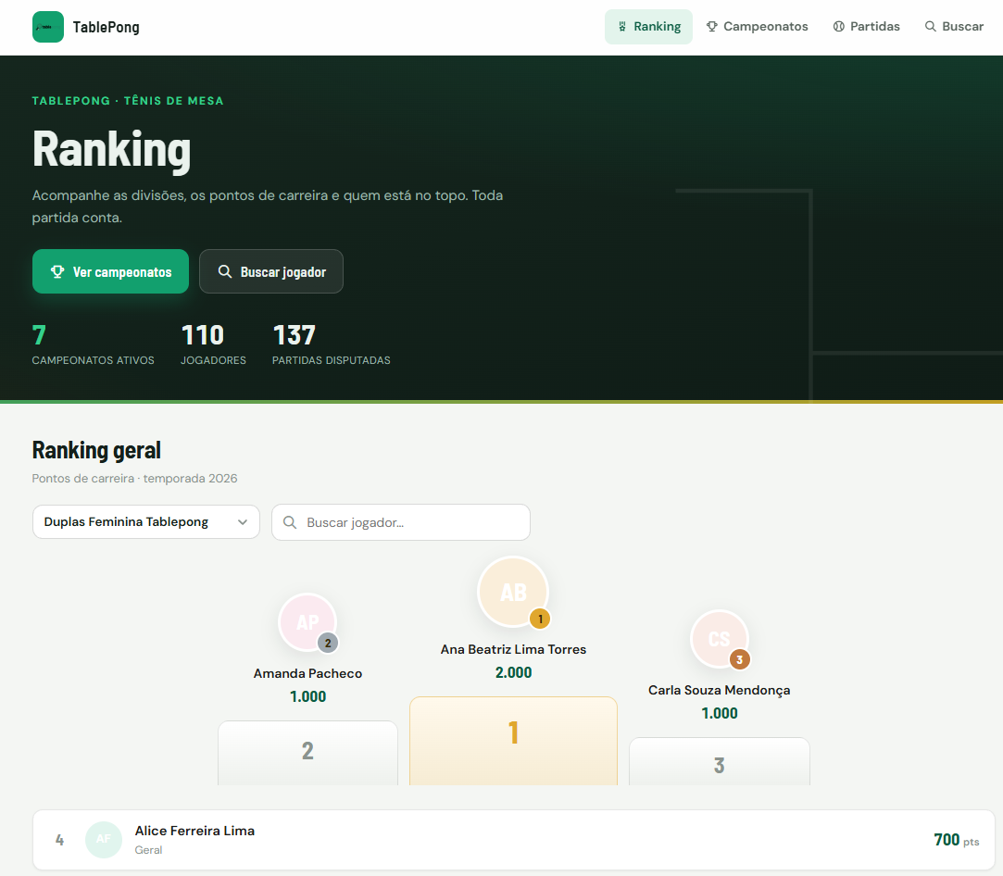Viewport: 1003px width, 876px height.
Task: Click the TablePong green logo icon
Action: 48,27
